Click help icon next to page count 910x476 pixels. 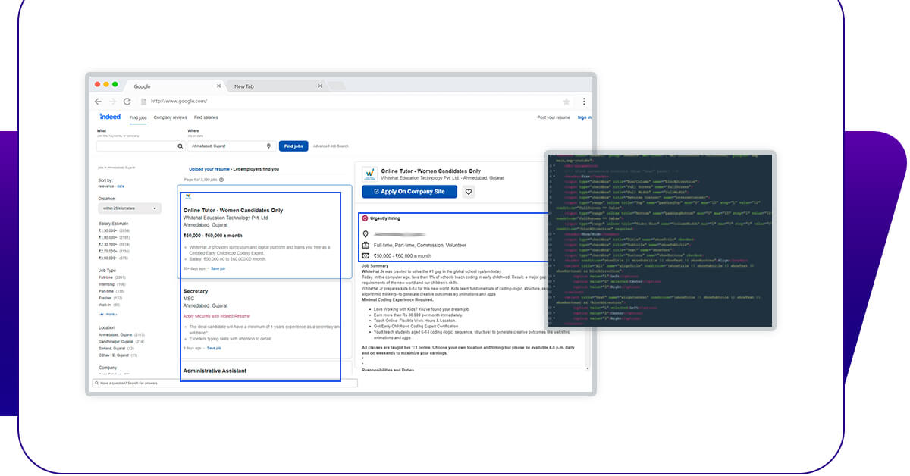(222, 180)
